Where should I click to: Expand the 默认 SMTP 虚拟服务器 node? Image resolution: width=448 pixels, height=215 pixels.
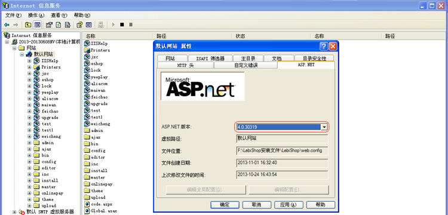(14, 212)
